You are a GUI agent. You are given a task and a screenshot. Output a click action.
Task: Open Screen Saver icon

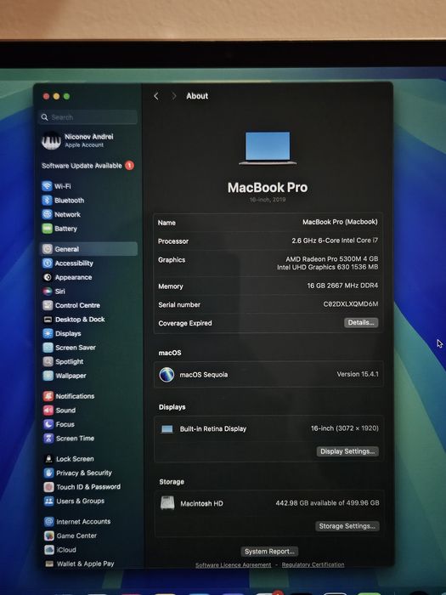point(48,347)
